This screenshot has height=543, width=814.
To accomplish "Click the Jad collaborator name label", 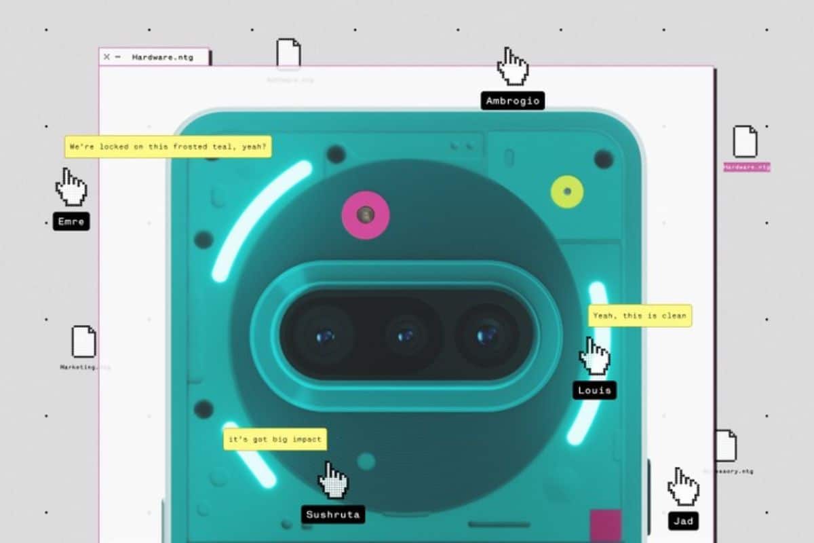I will pyautogui.click(x=682, y=521).
